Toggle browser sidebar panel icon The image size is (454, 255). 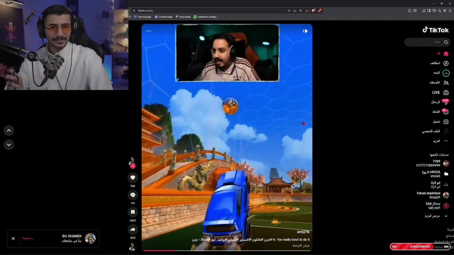pyautogui.click(x=429, y=11)
